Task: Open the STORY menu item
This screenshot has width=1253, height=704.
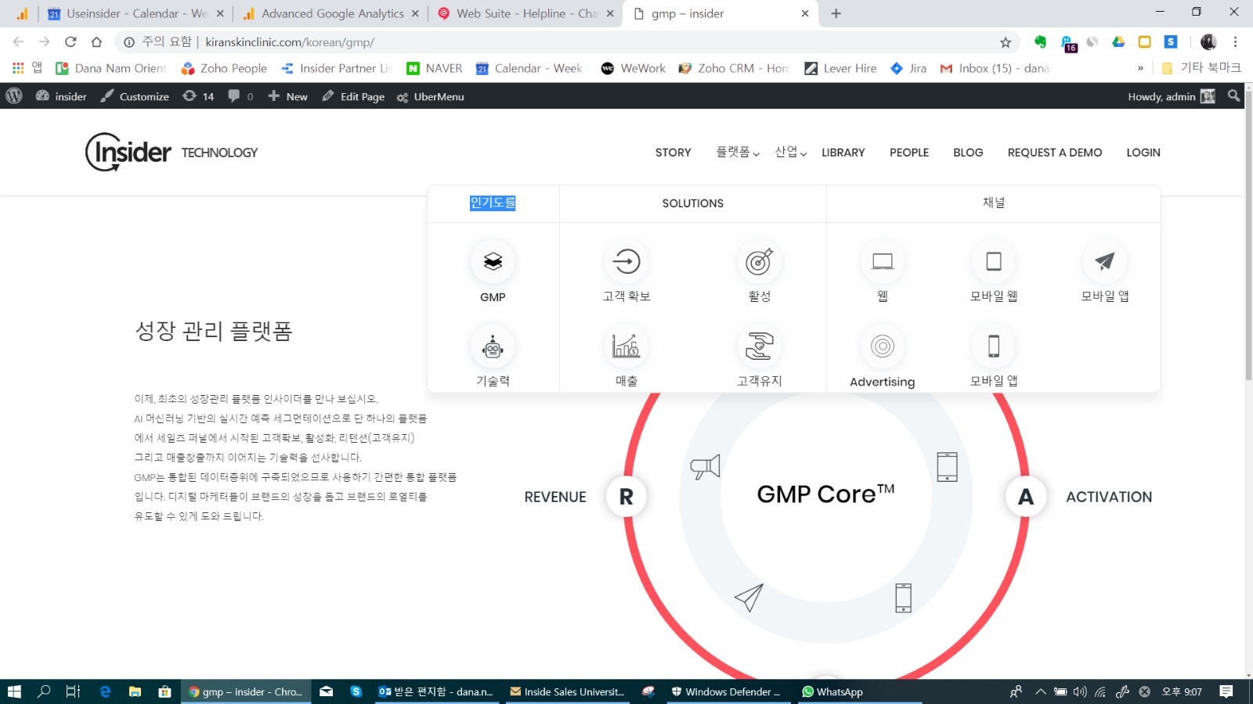Action: (673, 153)
